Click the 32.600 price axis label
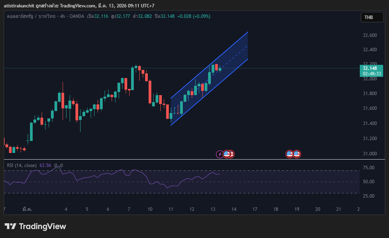389x238 pixels. point(370,35)
